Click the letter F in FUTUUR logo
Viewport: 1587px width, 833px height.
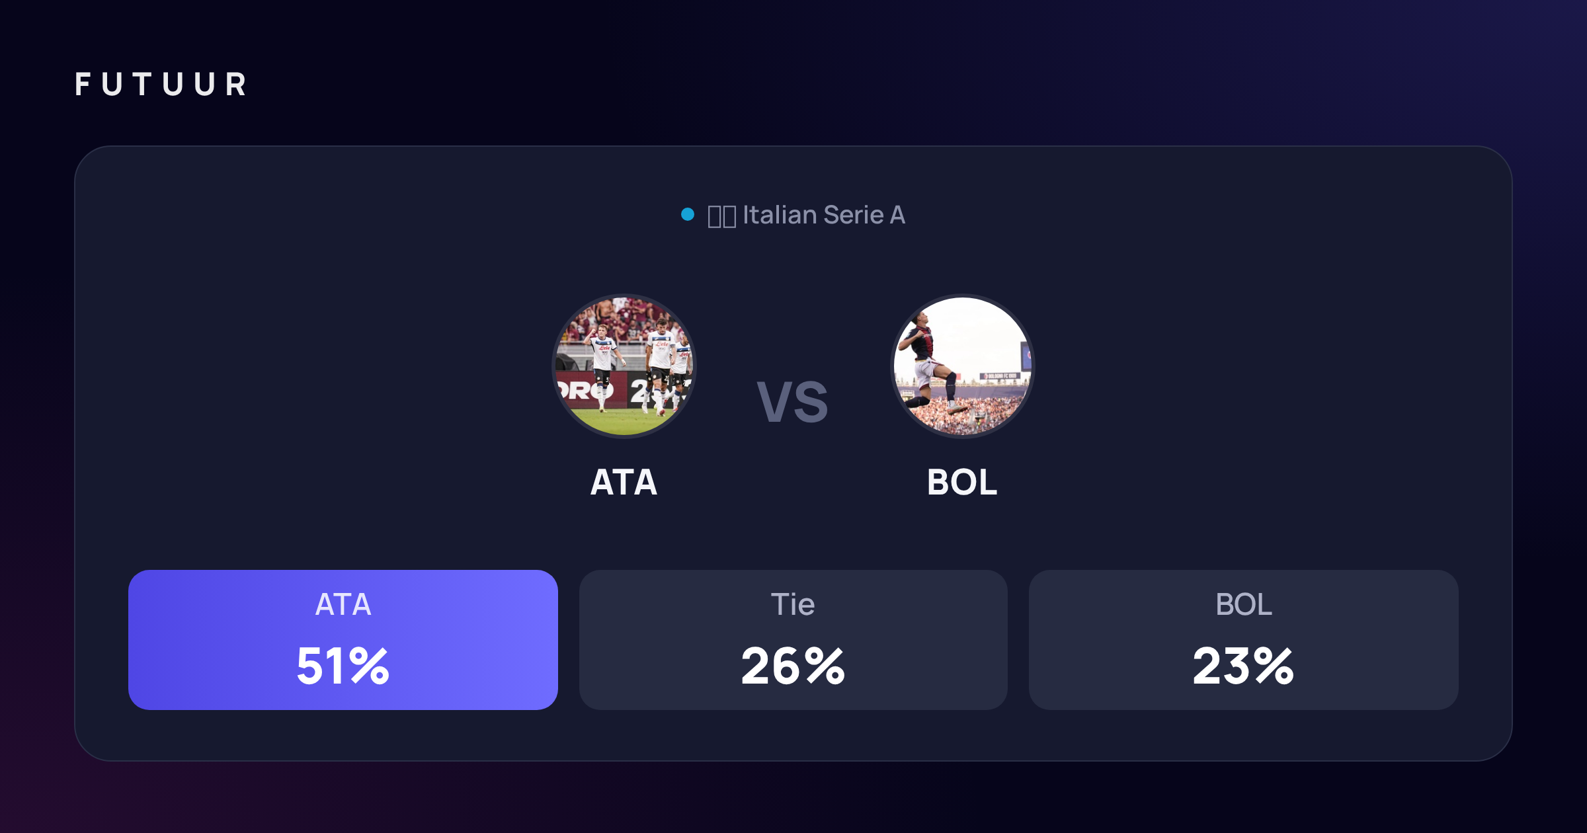pos(83,85)
